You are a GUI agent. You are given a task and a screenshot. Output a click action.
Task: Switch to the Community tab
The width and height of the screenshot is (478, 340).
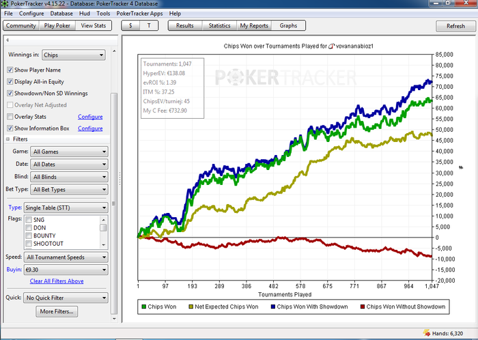click(20, 25)
